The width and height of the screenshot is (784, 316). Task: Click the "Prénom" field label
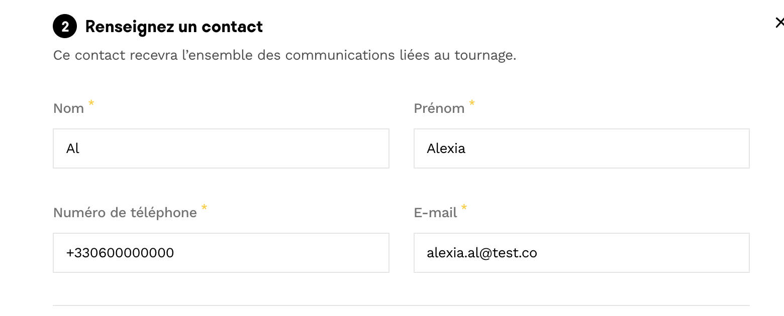tap(439, 108)
